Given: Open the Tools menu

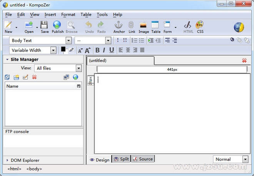Looking at the screenshot, I should click(x=102, y=15).
